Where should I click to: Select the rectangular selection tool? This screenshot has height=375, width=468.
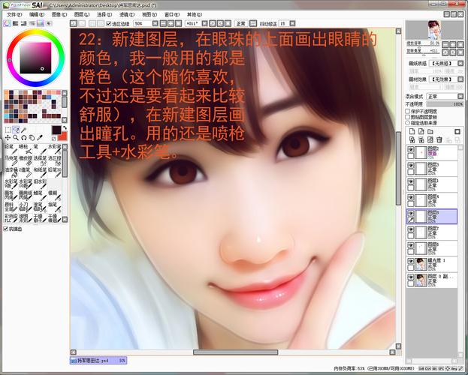(8, 129)
